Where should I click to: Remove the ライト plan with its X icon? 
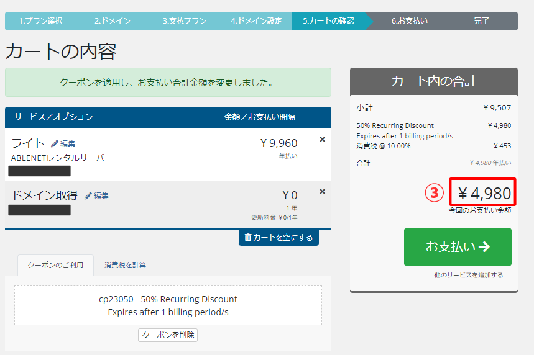pyautogui.click(x=322, y=140)
